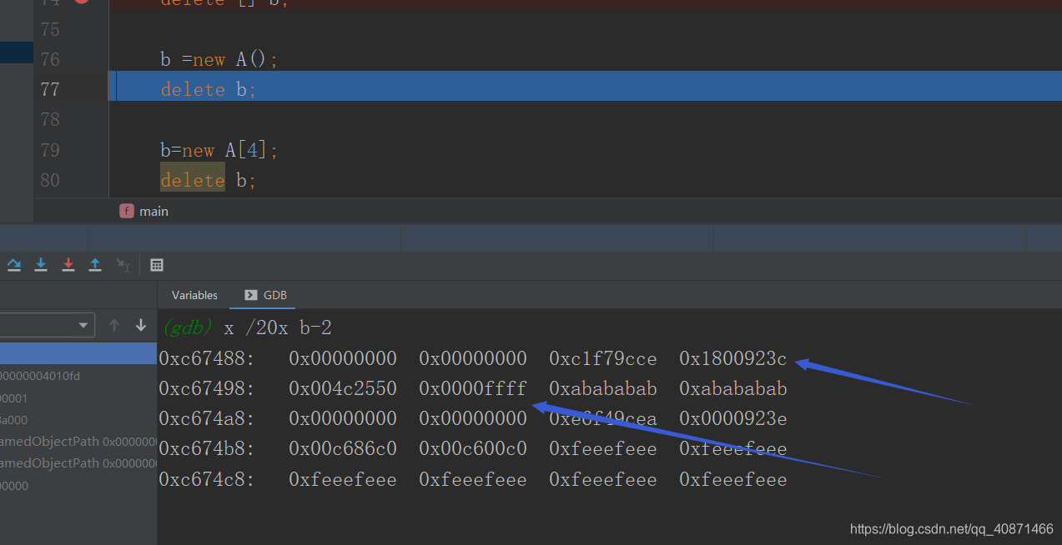1062x545 pixels.
Task: Click the value 0x00c686c0
Action: (343, 448)
